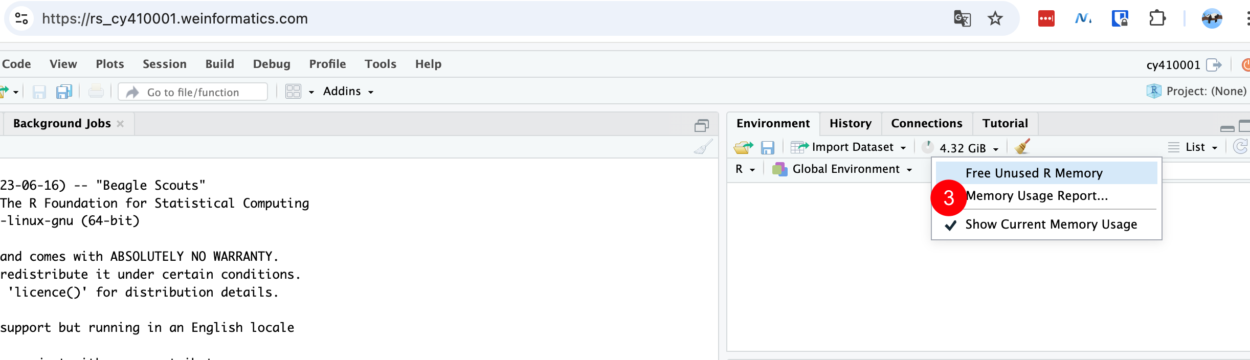1250x360 pixels.
Task: Select Free Unused R Memory
Action: [x=1034, y=173]
